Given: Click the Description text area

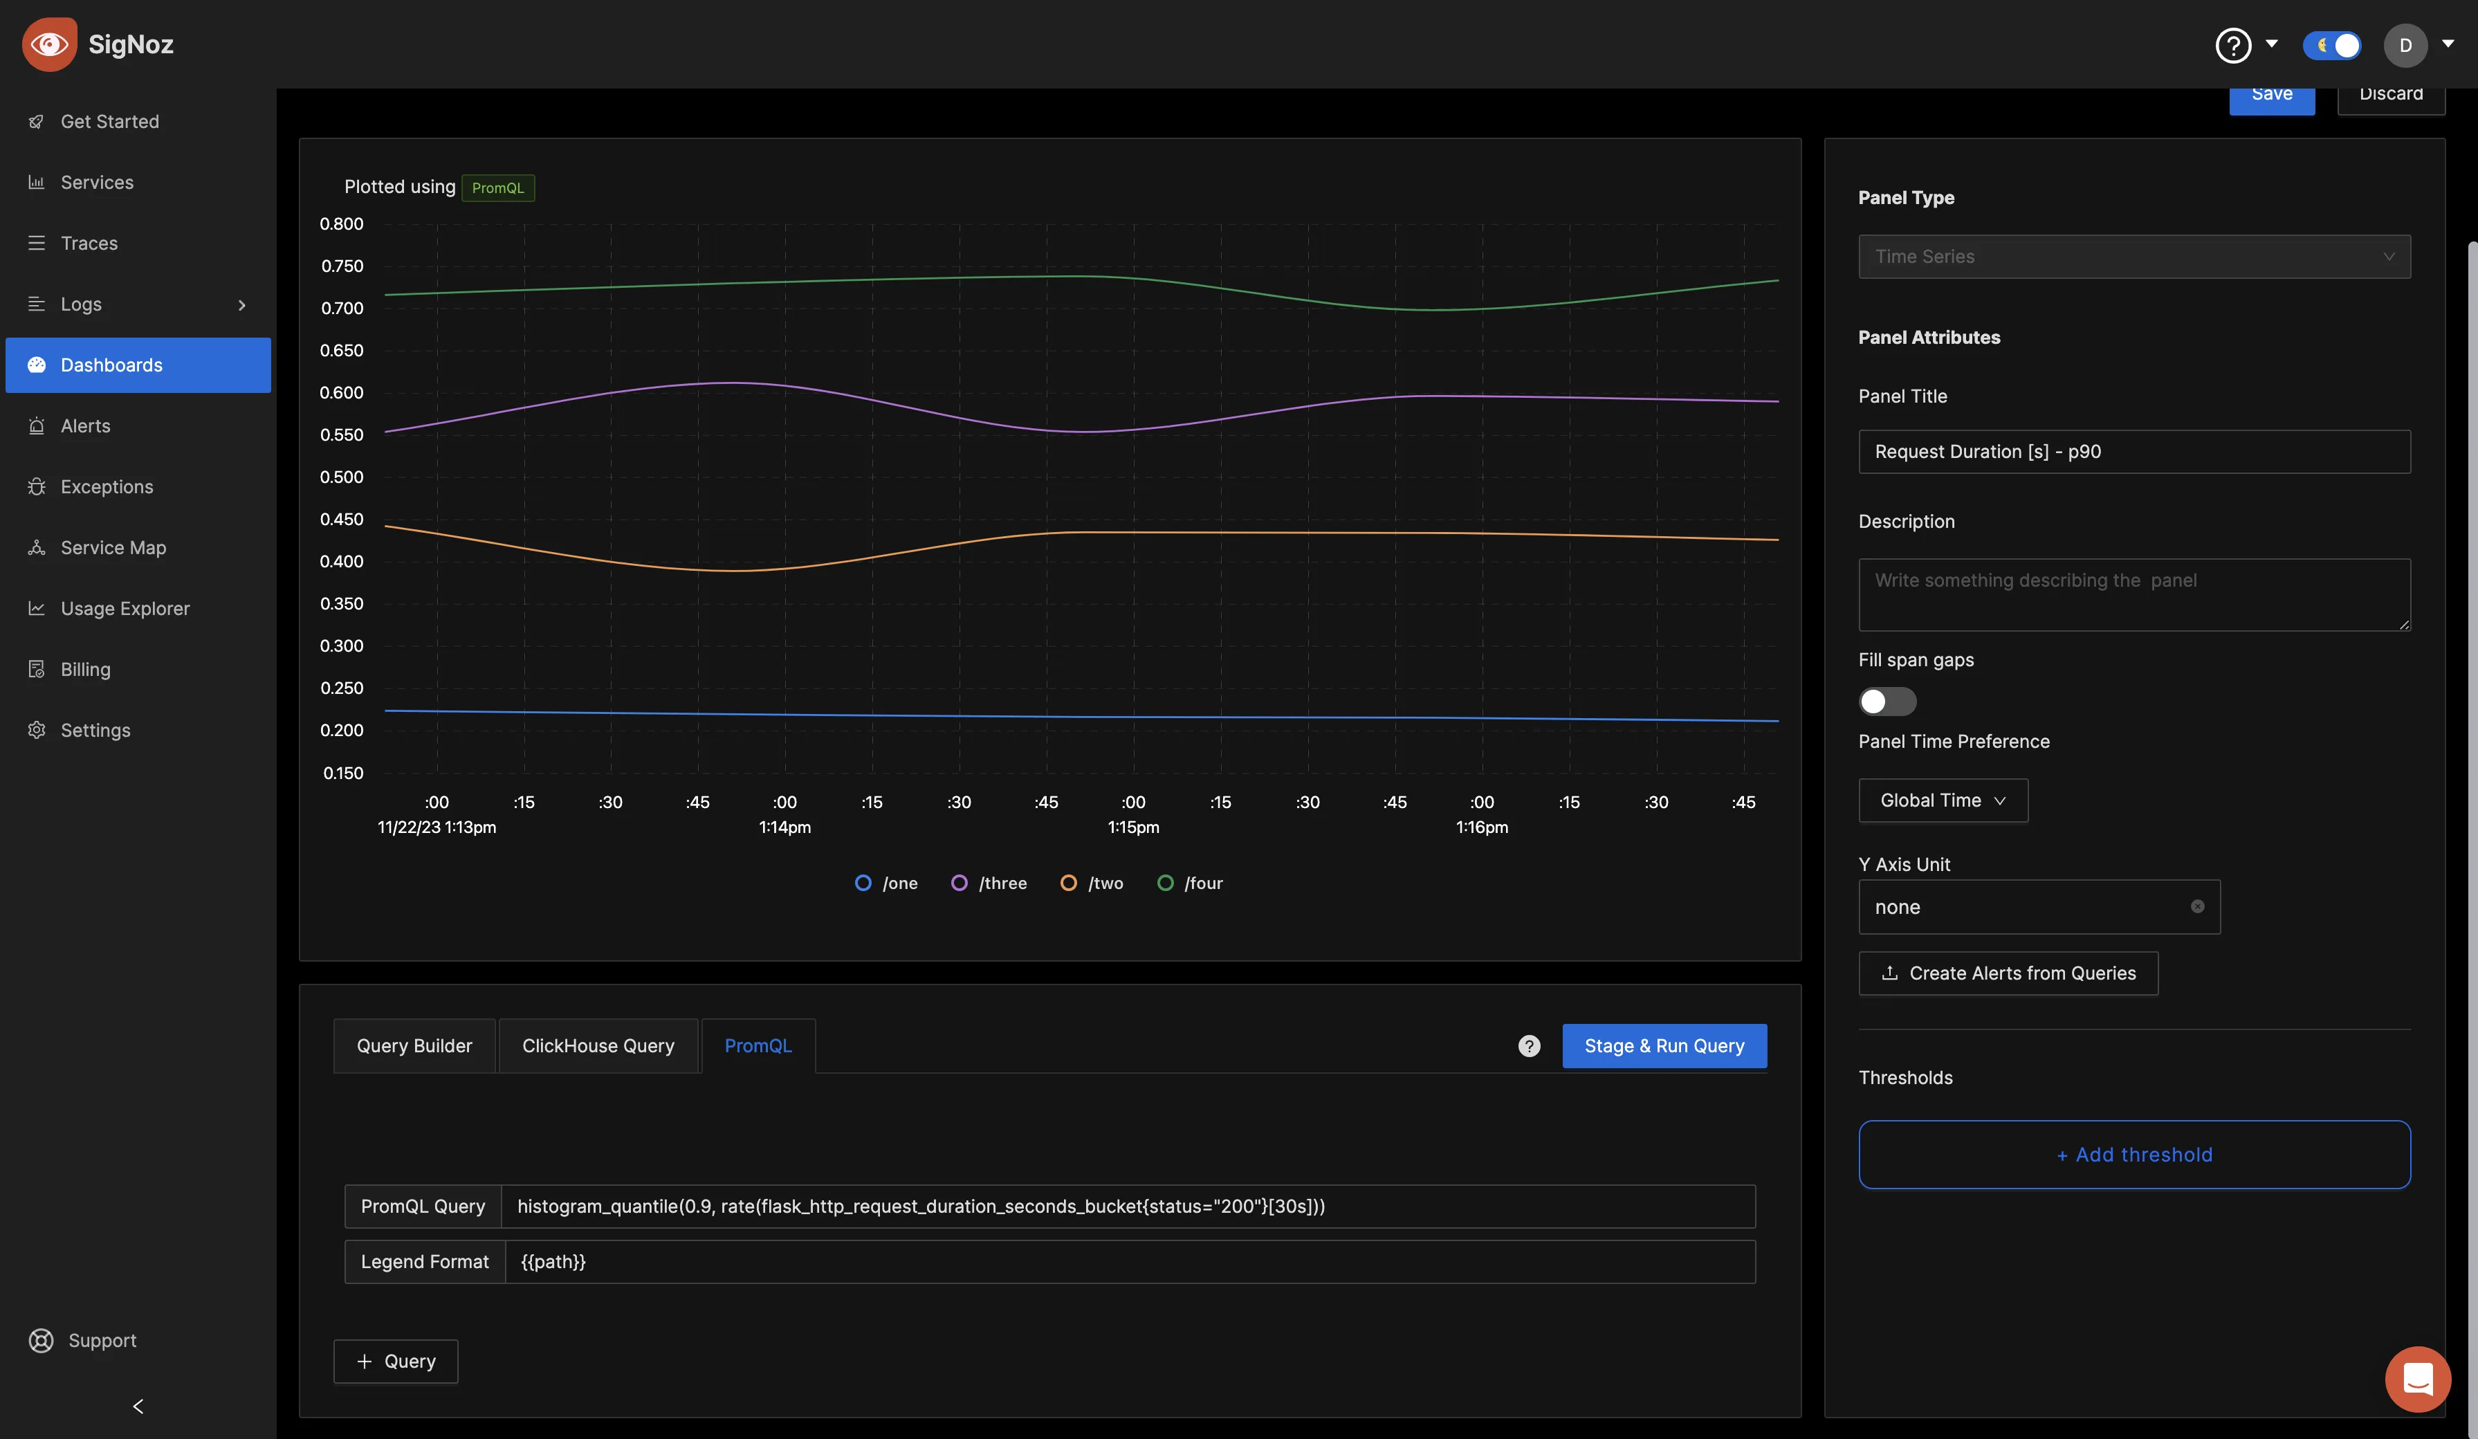Looking at the screenshot, I should click(2133, 595).
